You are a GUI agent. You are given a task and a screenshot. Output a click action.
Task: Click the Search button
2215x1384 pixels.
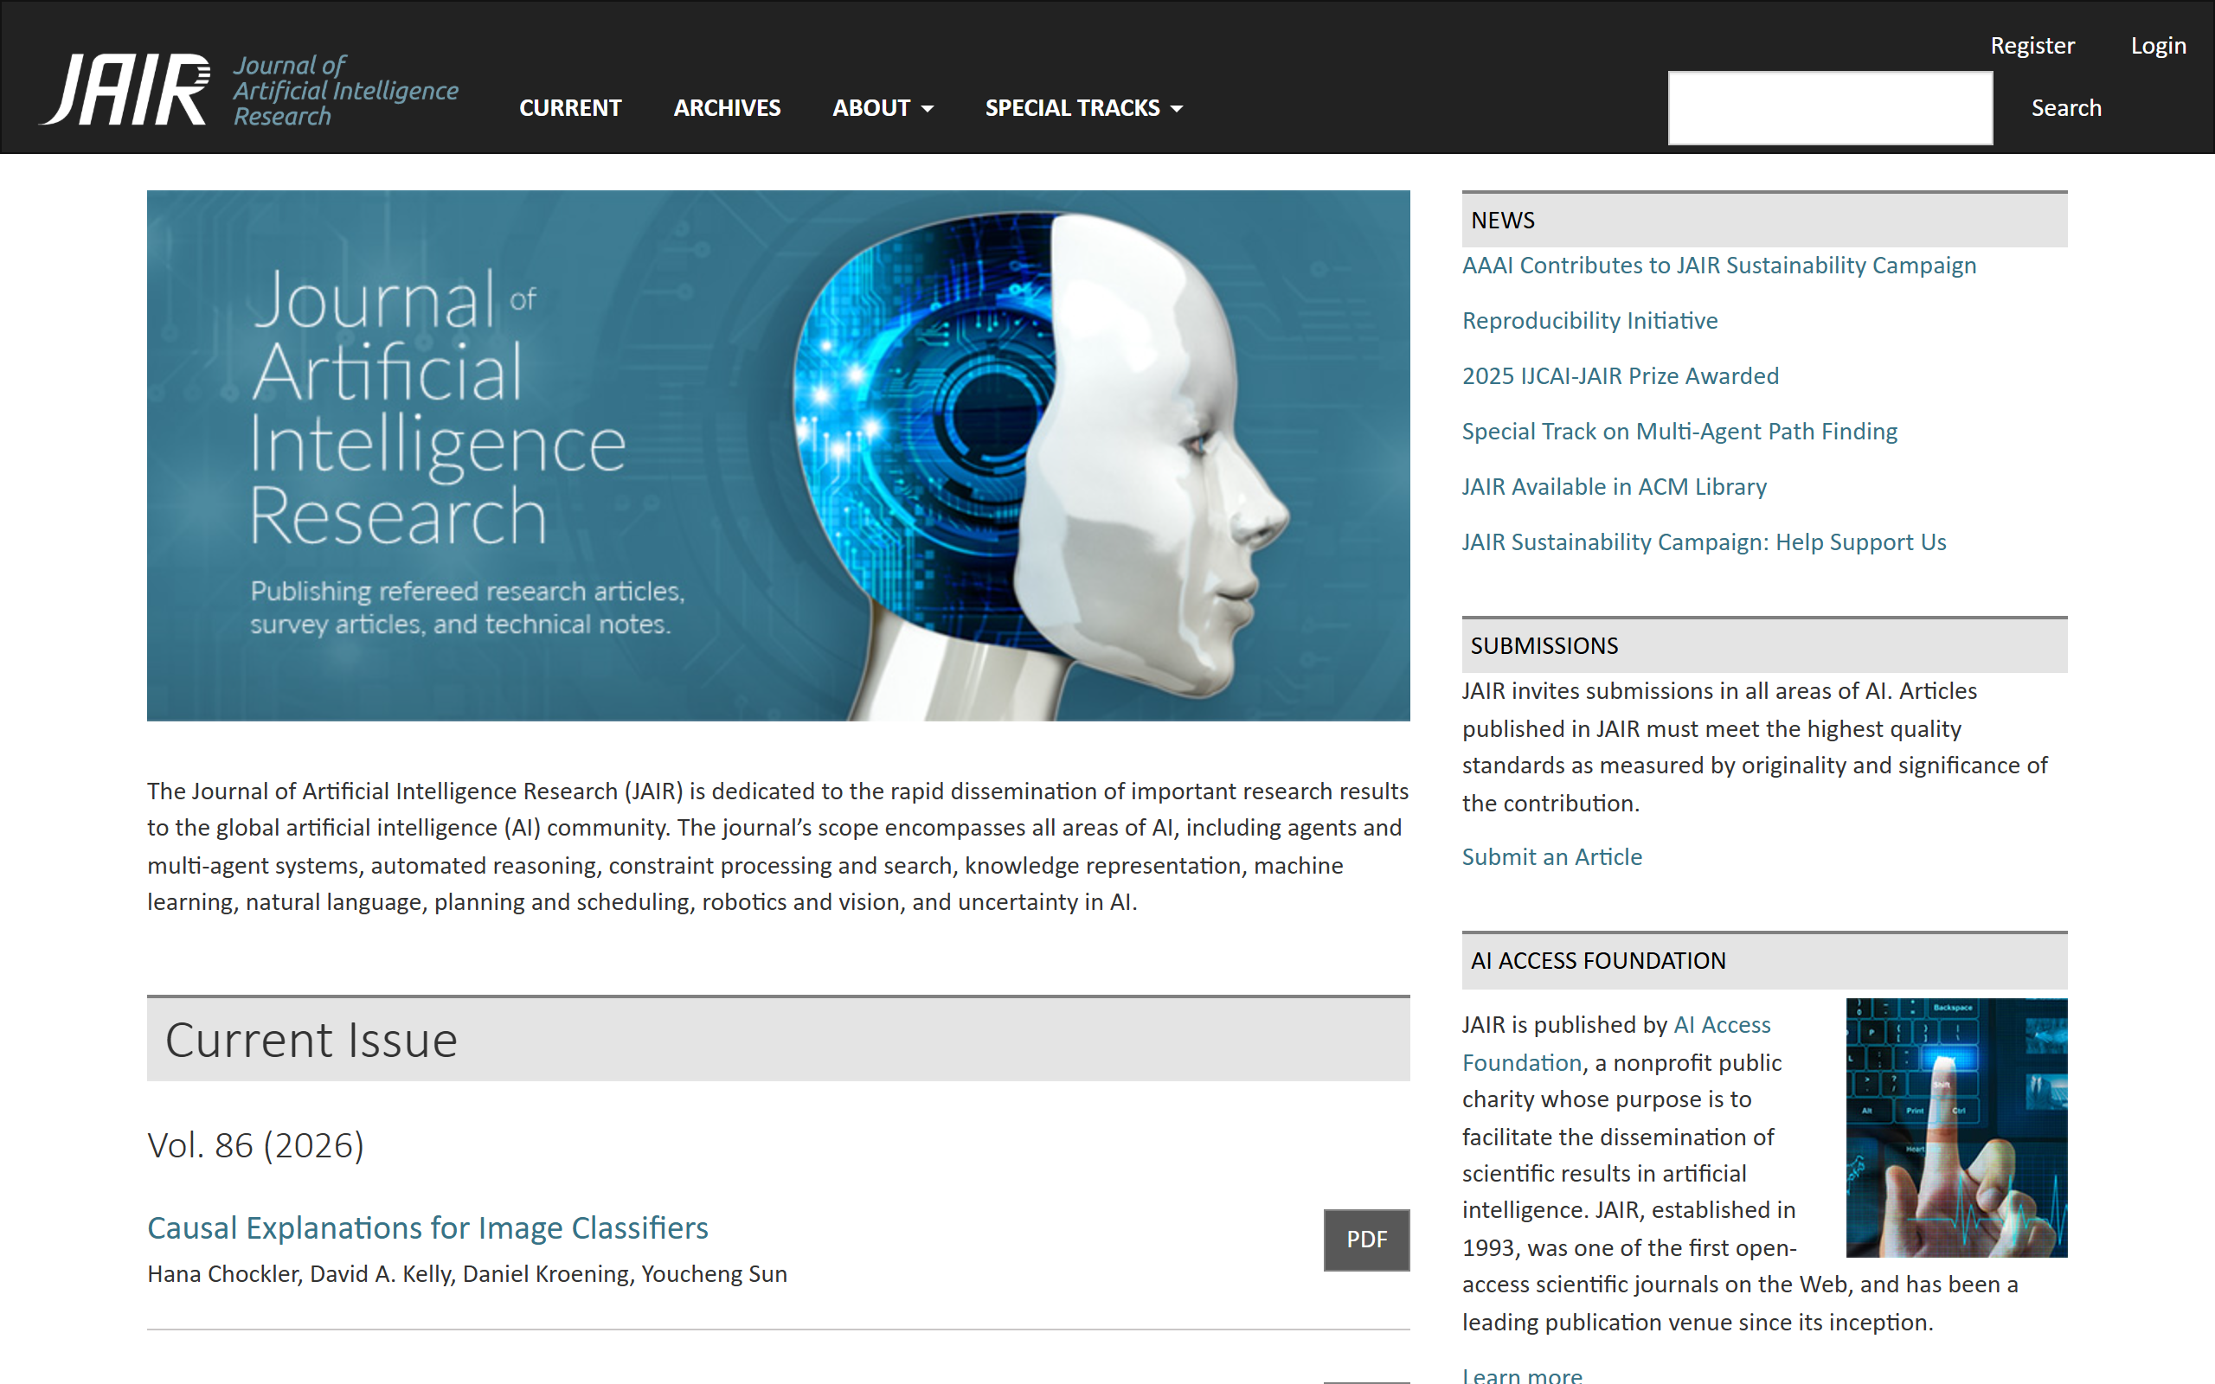2066,108
